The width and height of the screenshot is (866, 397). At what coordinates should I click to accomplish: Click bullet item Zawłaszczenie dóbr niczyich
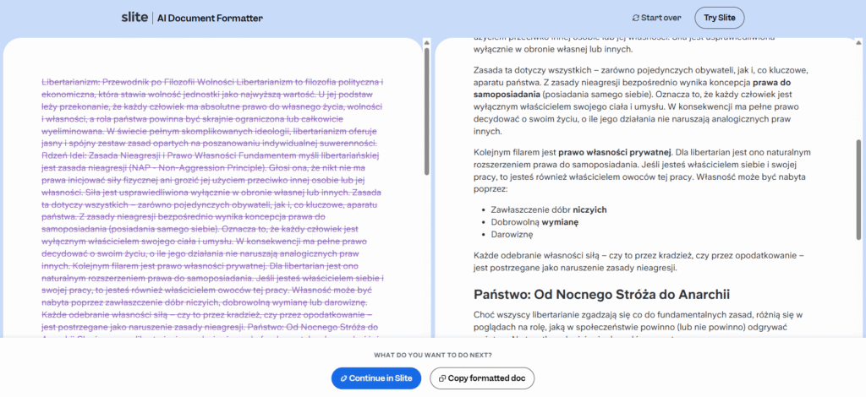tap(549, 210)
